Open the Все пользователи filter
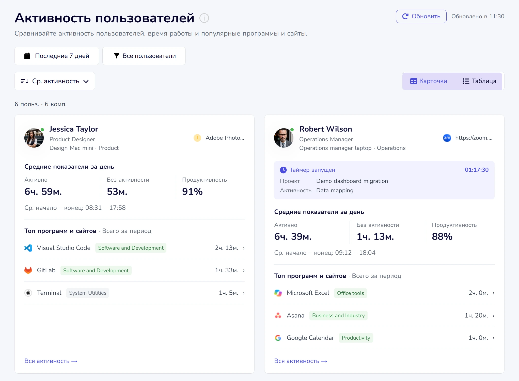The image size is (519, 381). (x=144, y=56)
